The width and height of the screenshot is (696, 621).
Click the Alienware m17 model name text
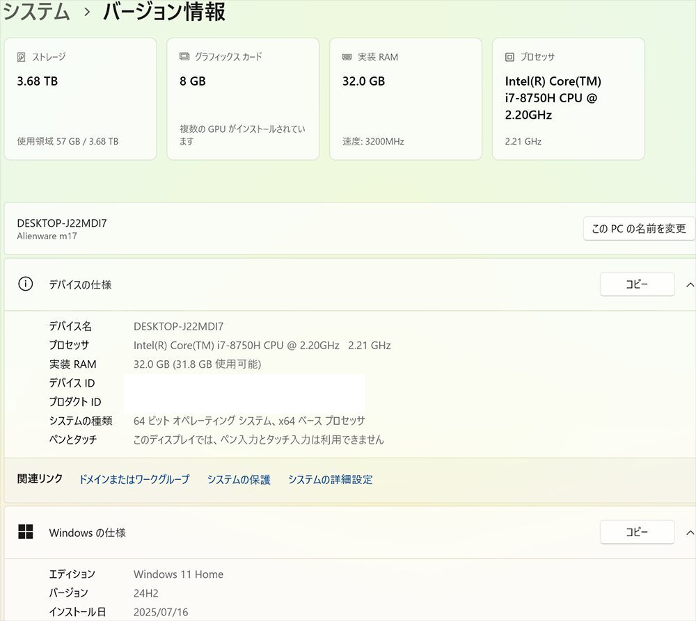point(48,236)
